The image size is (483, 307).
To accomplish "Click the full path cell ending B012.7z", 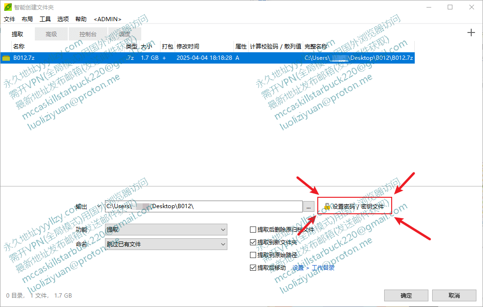I will 359,58.
